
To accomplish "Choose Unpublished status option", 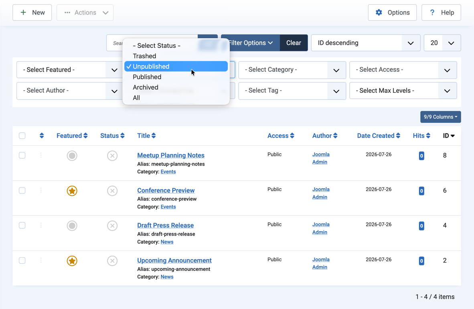I will 176,66.
